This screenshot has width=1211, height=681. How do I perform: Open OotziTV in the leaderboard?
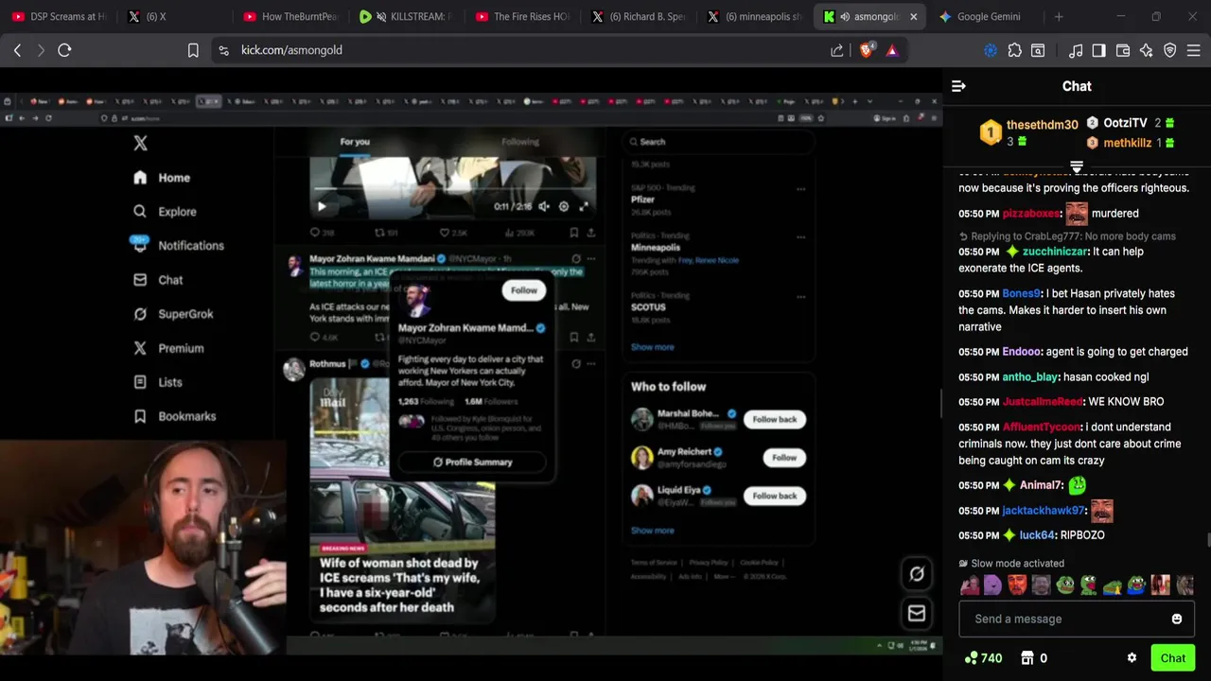click(x=1125, y=123)
